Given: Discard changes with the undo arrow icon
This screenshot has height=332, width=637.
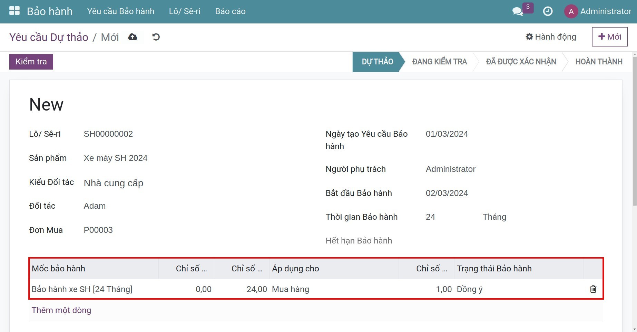Looking at the screenshot, I should pos(156,37).
